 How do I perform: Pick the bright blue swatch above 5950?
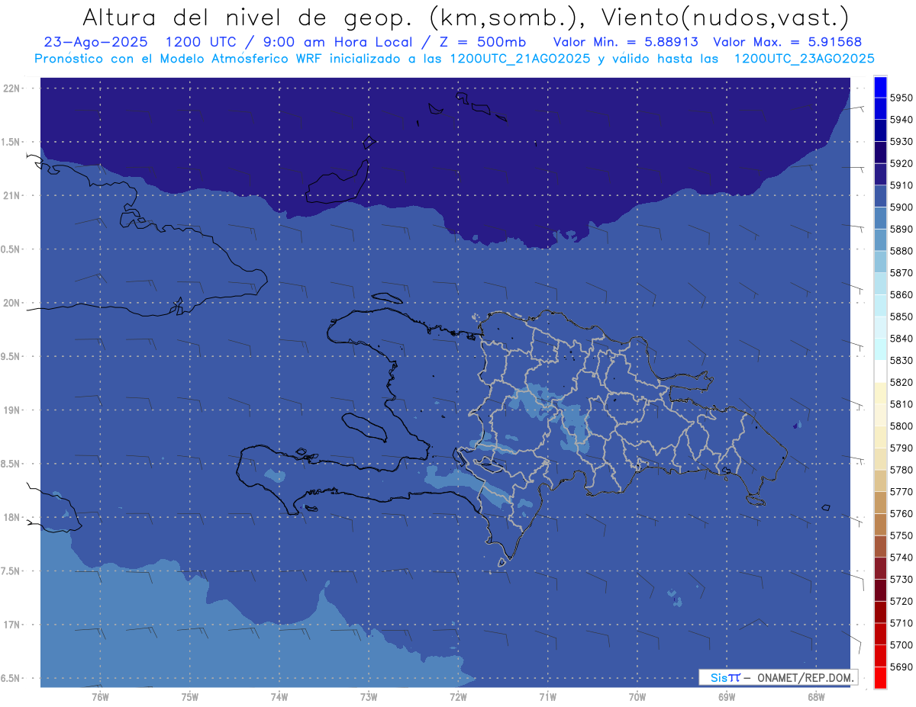pyautogui.click(x=880, y=87)
